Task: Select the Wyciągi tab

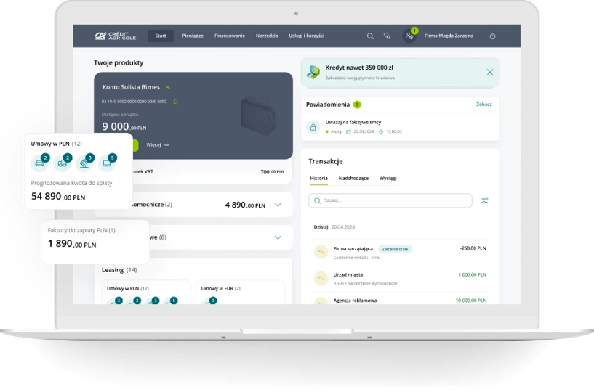Action: tap(388, 178)
